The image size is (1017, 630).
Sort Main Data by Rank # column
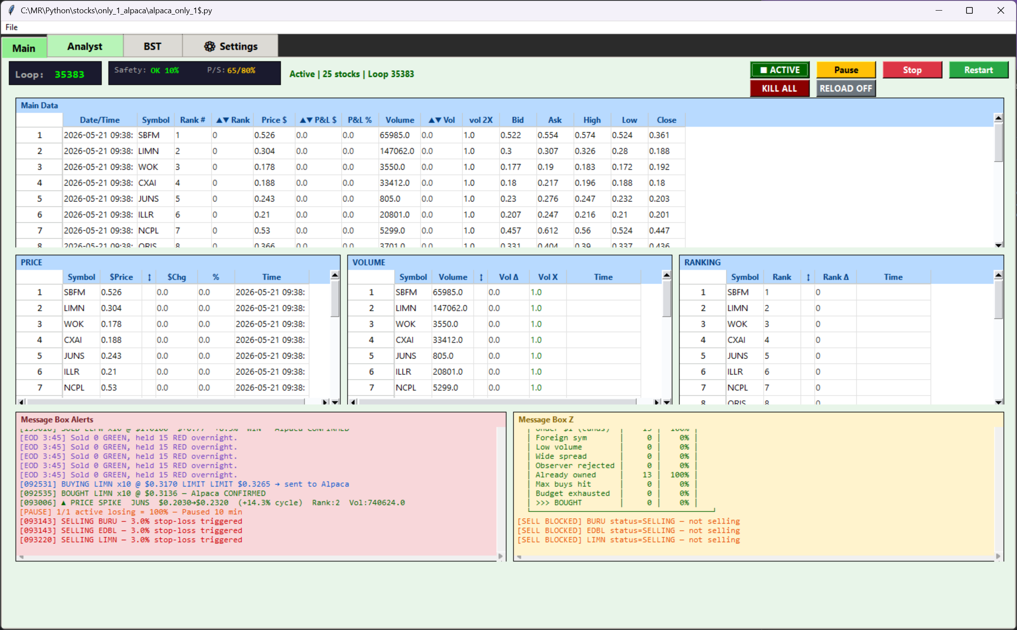[192, 120]
